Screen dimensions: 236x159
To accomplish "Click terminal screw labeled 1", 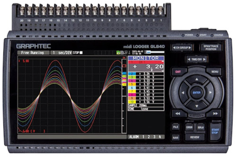I will pyautogui.click(x=160, y=10).
